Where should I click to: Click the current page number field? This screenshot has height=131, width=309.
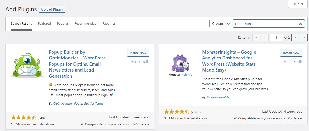[276, 37]
